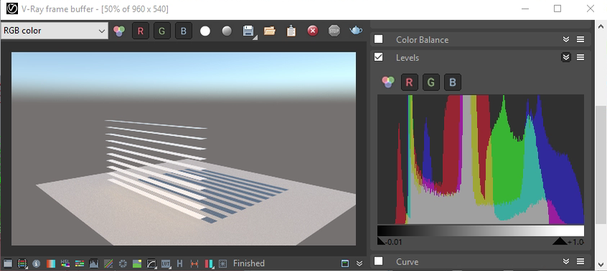
Task: Click the Curve rollout title
Action: pyautogui.click(x=407, y=262)
